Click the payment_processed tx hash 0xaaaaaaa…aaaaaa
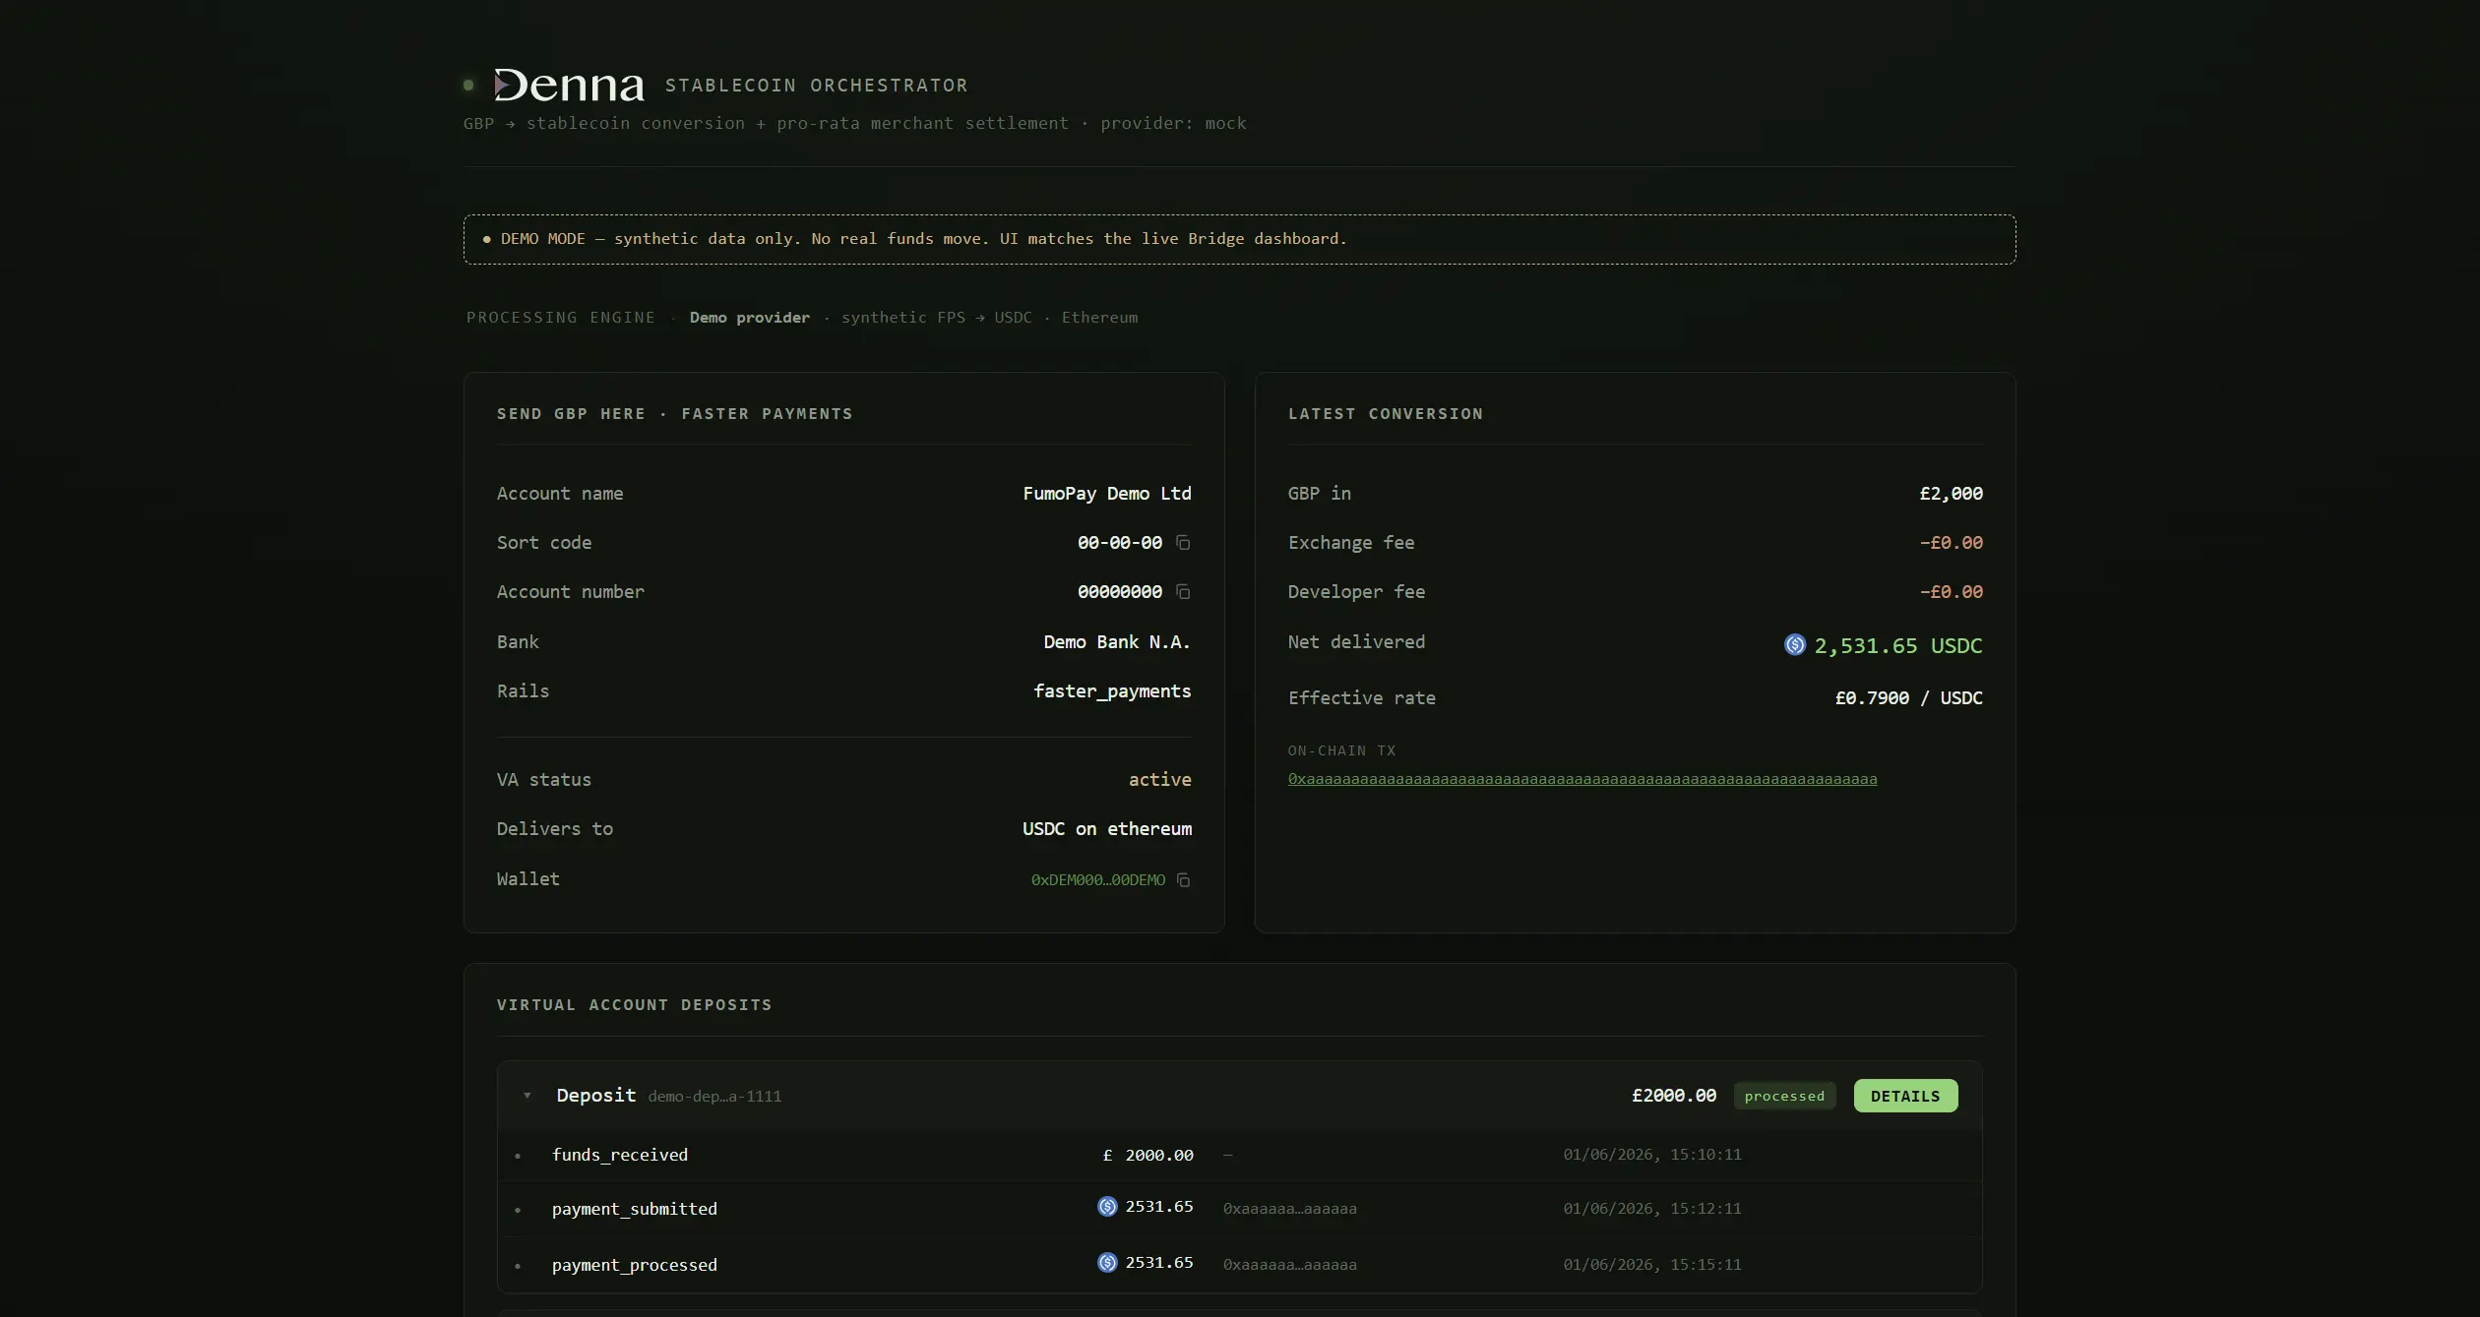 click(1289, 1265)
